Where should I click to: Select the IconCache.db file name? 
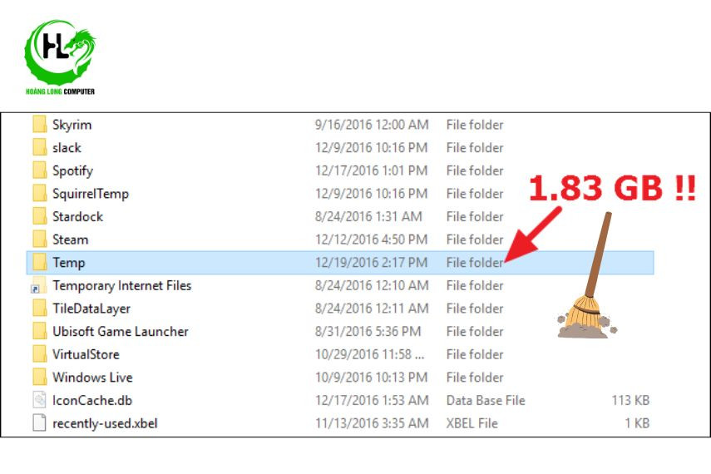pos(92,401)
